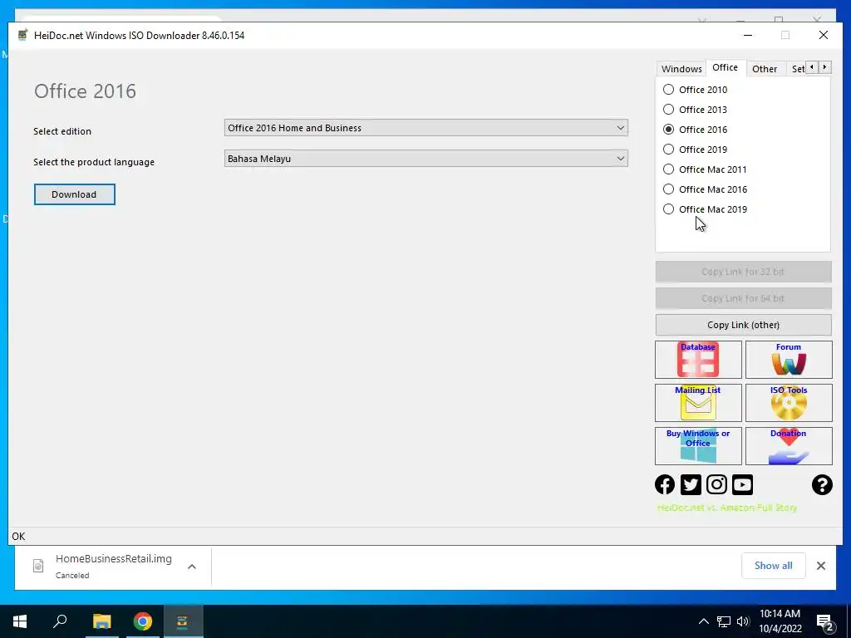
Task: Click the HomeBusinessRetail.img file name
Action: pyautogui.click(x=113, y=559)
